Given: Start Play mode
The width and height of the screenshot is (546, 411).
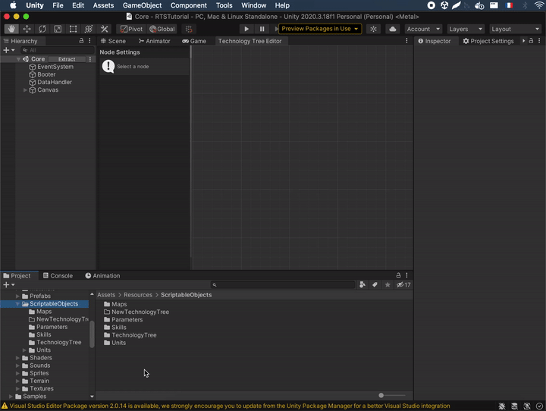Looking at the screenshot, I should [x=246, y=29].
